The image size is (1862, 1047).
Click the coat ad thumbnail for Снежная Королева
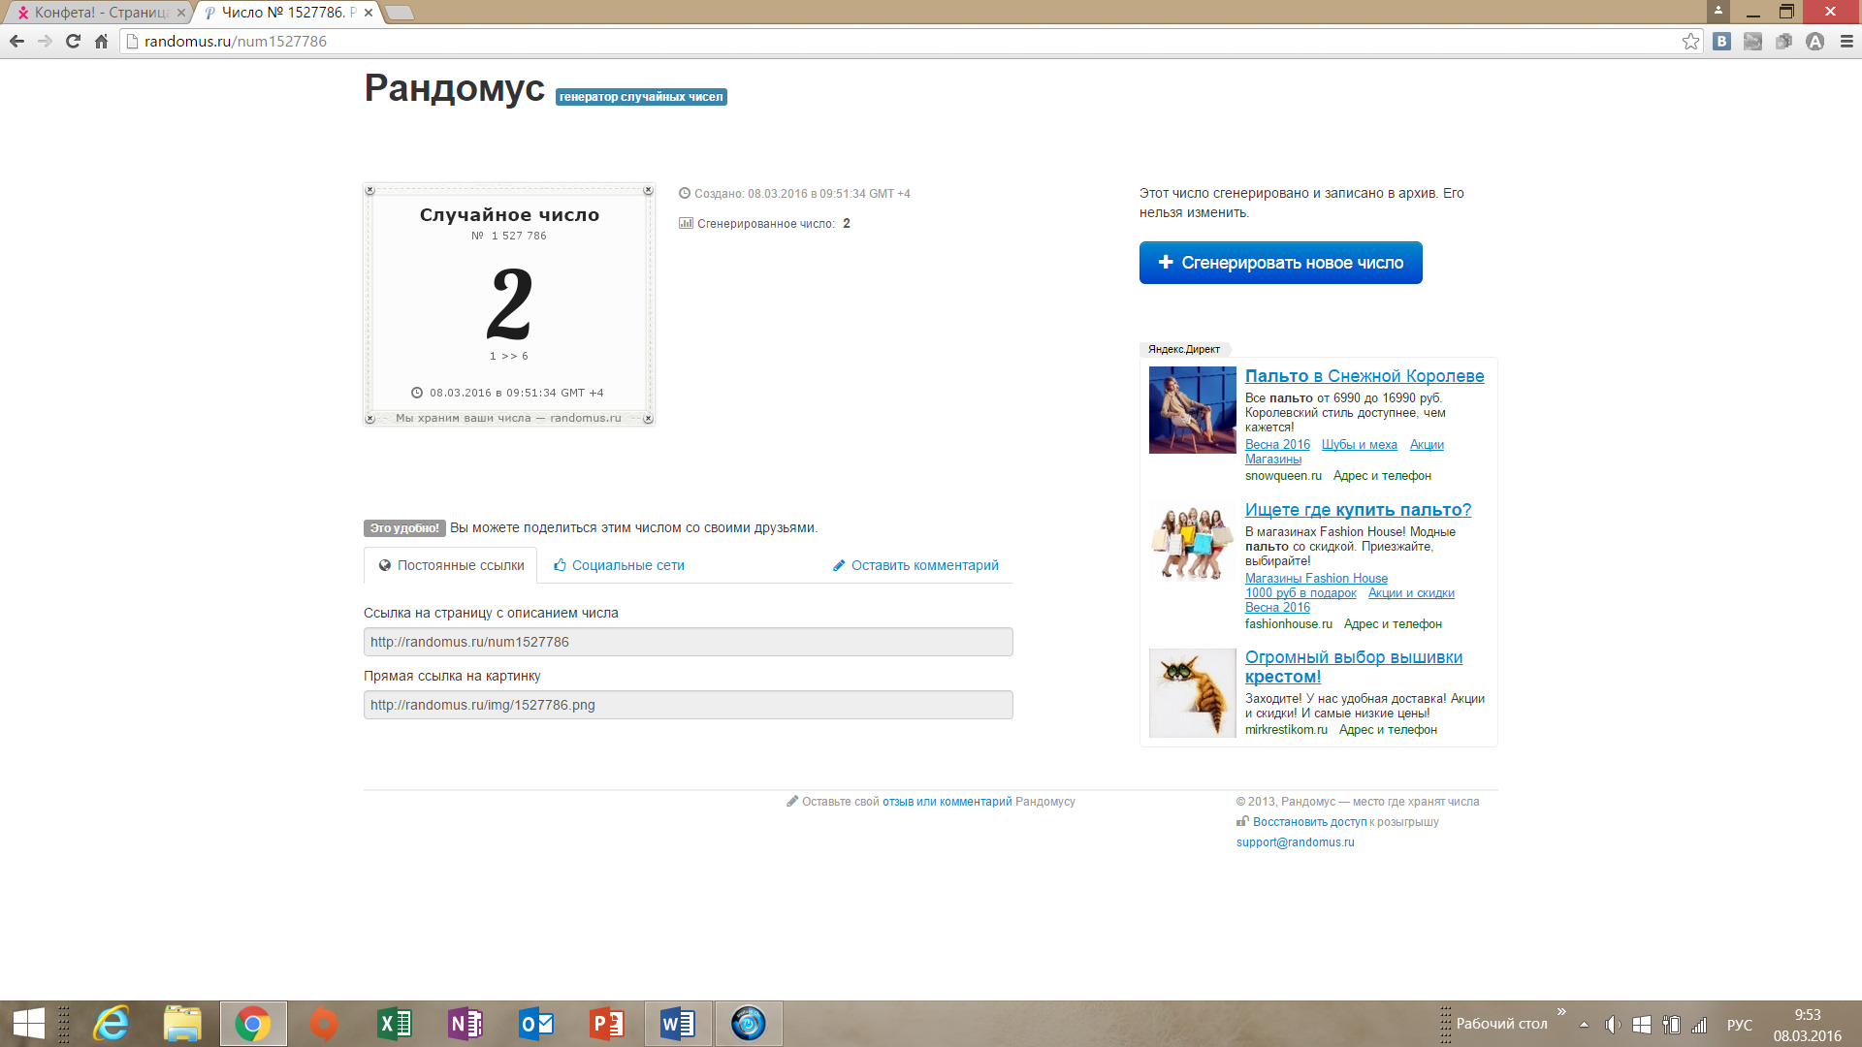coord(1192,410)
